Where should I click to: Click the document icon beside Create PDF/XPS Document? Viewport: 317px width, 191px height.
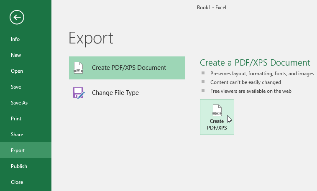(x=78, y=68)
